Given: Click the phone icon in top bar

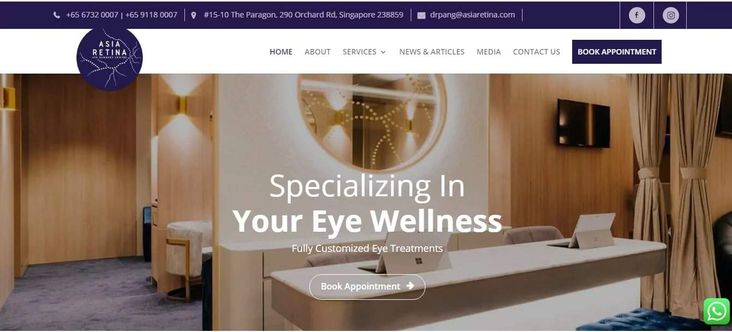Looking at the screenshot, I should pyautogui.click(x=57, y=15).
